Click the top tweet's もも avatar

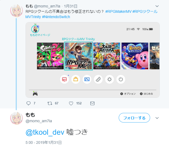pyautogui.click(x=17, y=11)
